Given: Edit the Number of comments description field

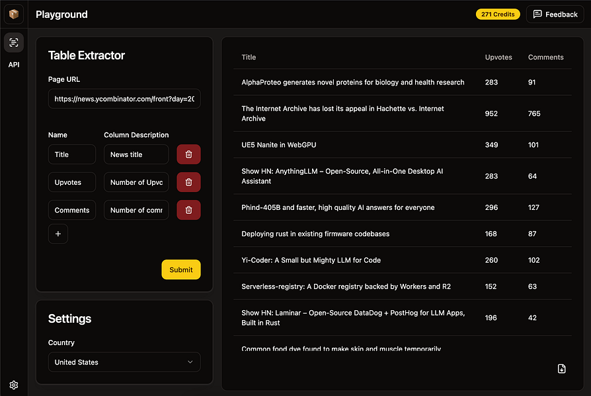Looking at the screenshot, I should pyautogui.click(x=136, y=210).
